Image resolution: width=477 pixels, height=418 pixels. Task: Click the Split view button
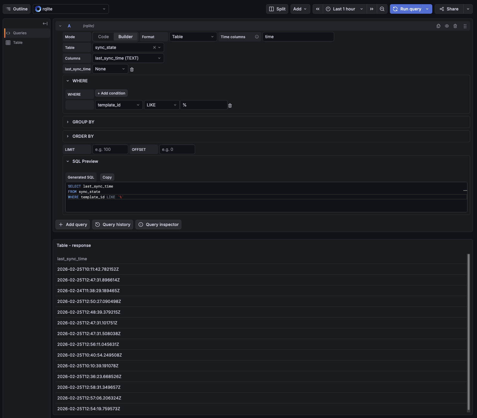277,9
